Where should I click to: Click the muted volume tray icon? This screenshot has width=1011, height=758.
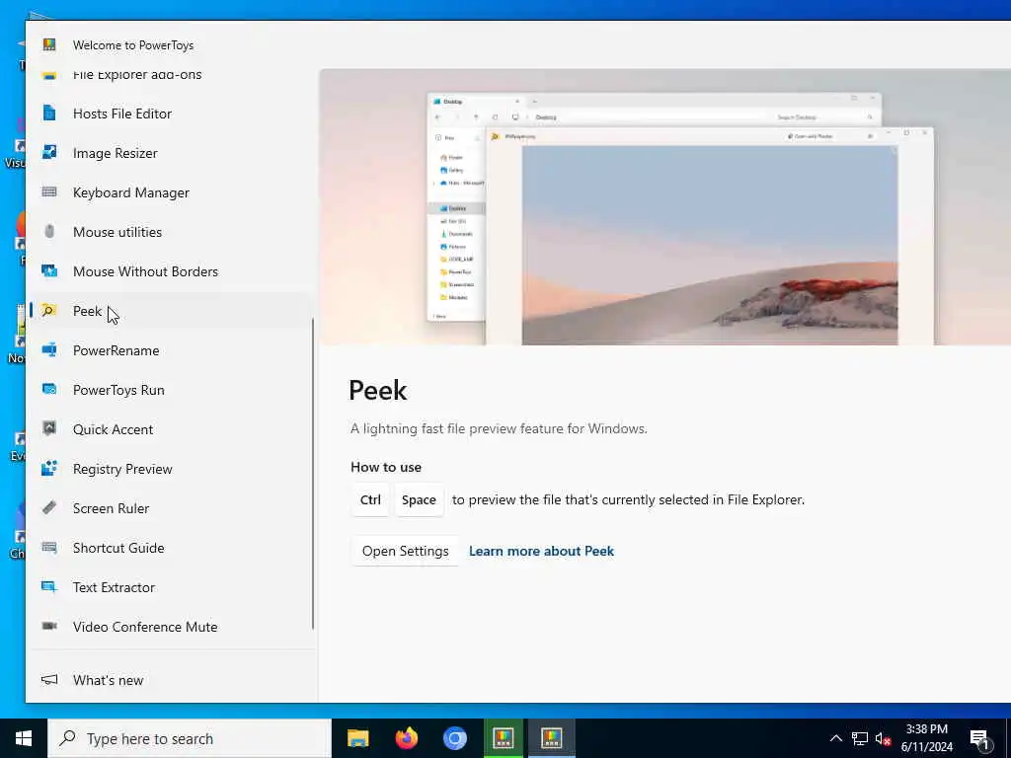coord(884,738)
